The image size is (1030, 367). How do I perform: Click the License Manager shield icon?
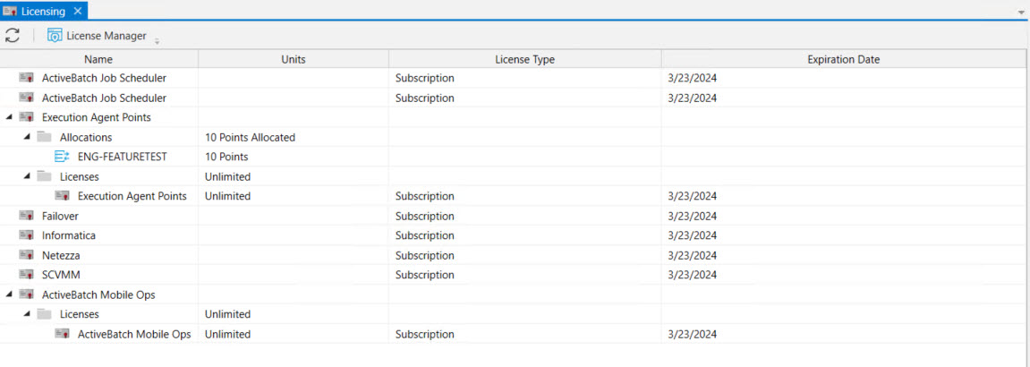coord(55,36)
